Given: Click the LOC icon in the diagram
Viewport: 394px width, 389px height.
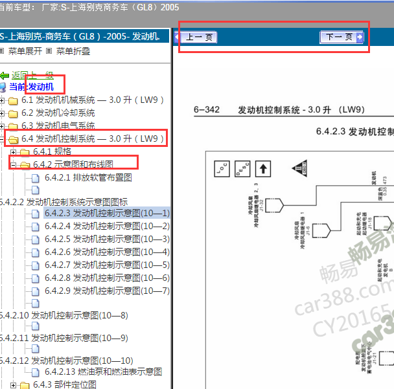Looking at the screenshot, I should click(x=222, y=169).
